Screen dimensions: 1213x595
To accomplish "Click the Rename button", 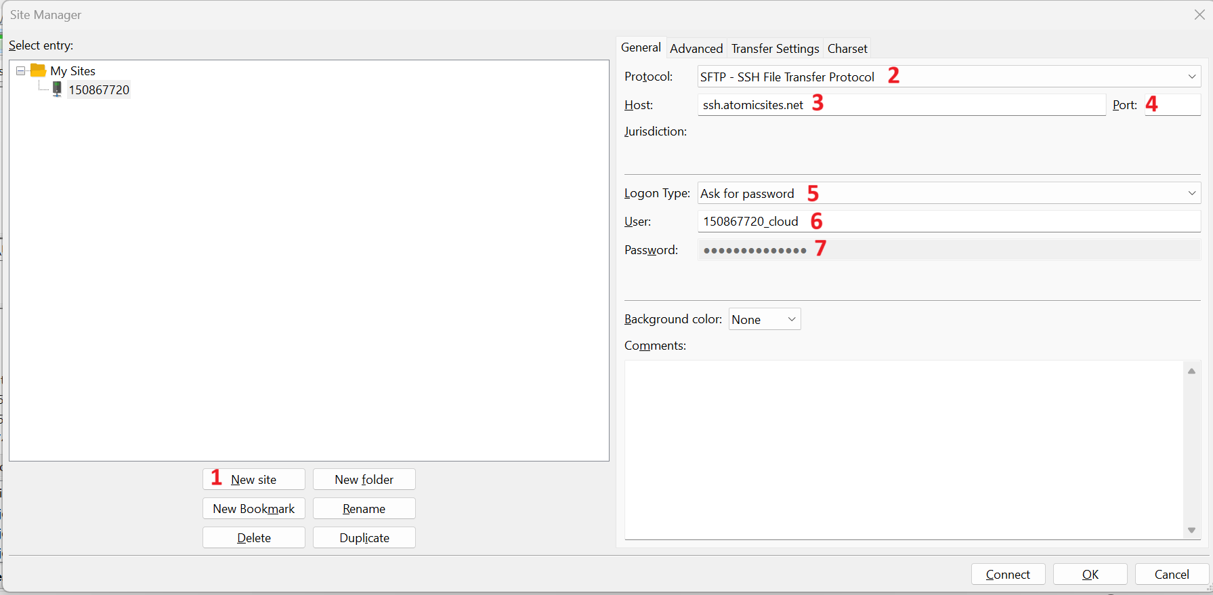I will (364, 508).
